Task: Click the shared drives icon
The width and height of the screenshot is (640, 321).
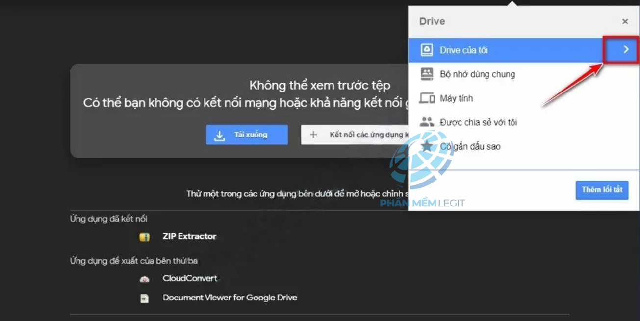Action: 427,74
